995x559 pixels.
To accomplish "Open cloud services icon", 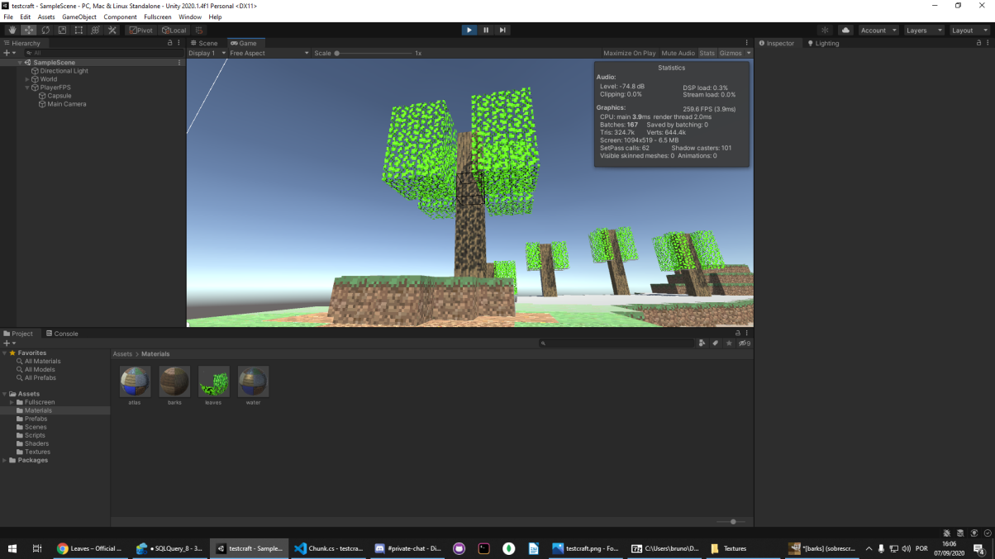I will pos(845,30).
